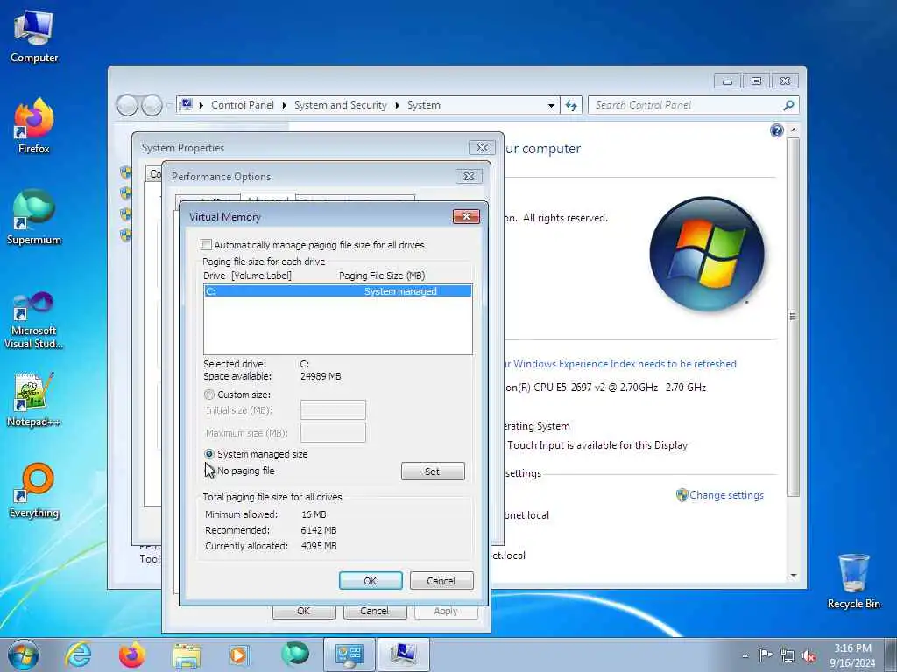Open the Supermium desktop shortcut
Viewport: 897px width, 672px height.
[34, 217]
